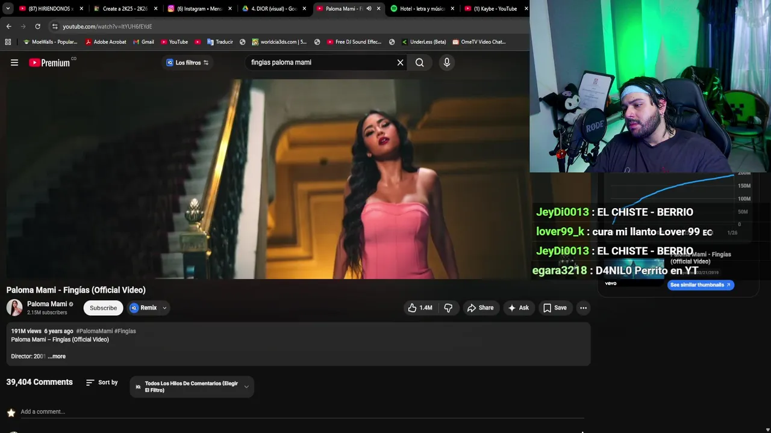Close the Paloma Mami tab
This screenshot has height=433, width=771.
pos(379,8)
